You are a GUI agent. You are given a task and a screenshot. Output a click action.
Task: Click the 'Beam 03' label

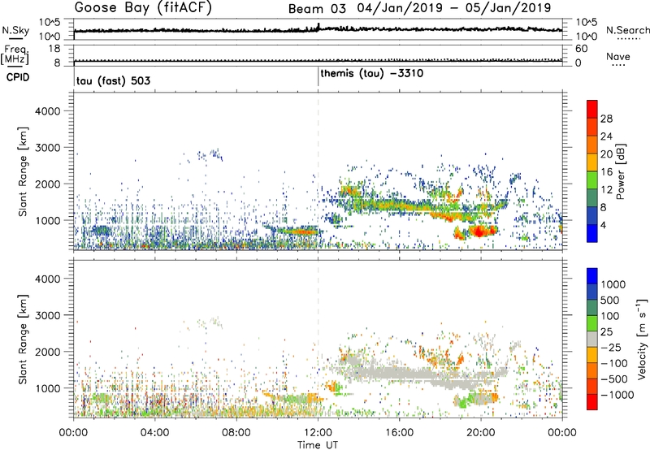point(317,9)
